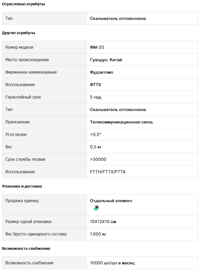The width and height of the screenshot is (199, 271).
Task: Click the 'Гуандун, Китай' origin value
Action: coord(106,60)
